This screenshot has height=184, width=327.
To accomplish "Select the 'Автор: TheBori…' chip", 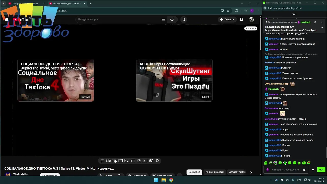I will coord(237,172).
